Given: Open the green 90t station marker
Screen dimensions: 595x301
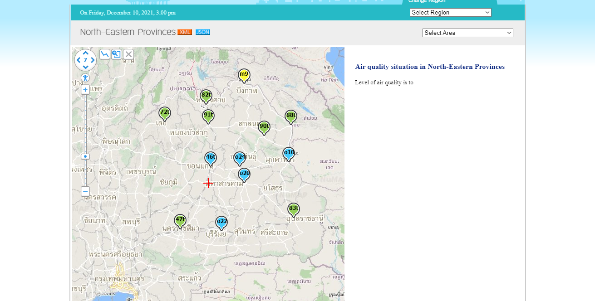Looking at the screenshot, I should [x=264, y=128].
